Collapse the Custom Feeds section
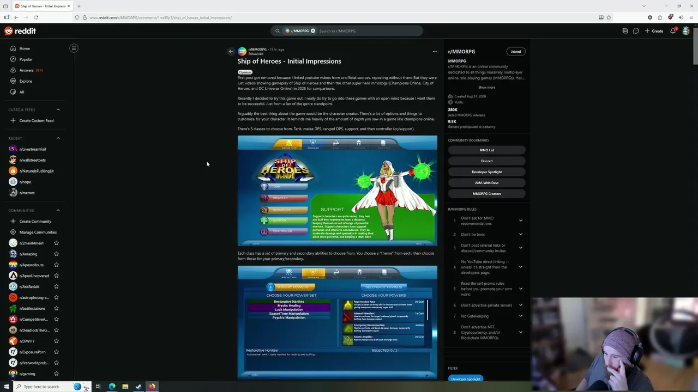This screenshot has width=698, height=392. point(58,109)
